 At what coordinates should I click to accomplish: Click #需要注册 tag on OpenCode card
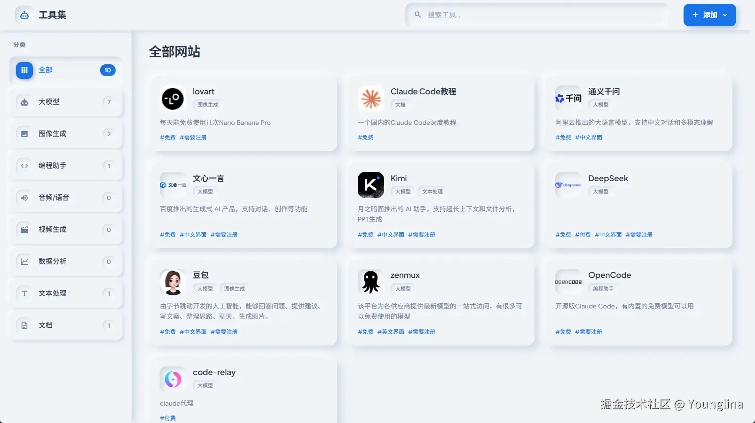pos(589,332)
